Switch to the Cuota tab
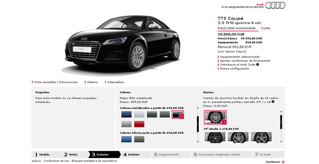Image resolution: width=319 pixels, height=164 pixels. tap(265, 28)
